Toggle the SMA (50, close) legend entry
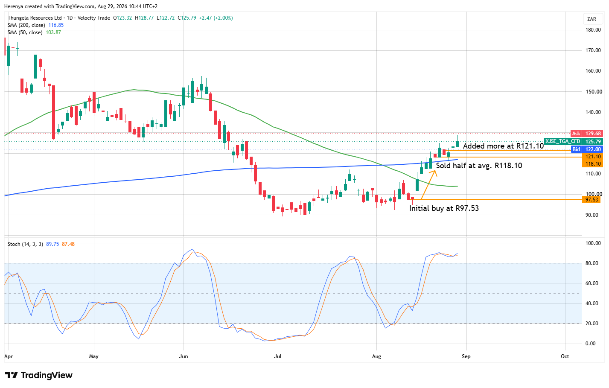The height and width of the screenshot is (388, 609). (25, 32)
